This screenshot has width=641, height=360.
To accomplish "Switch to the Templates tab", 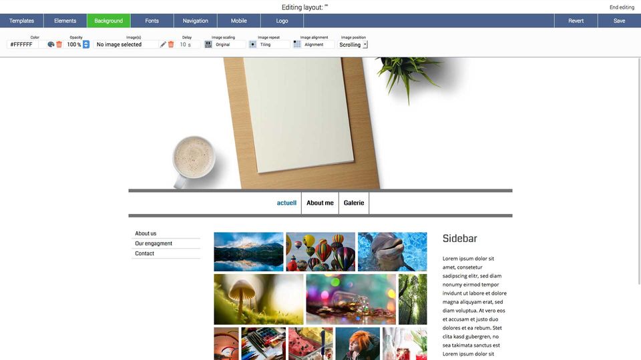I will click(21, 21).
